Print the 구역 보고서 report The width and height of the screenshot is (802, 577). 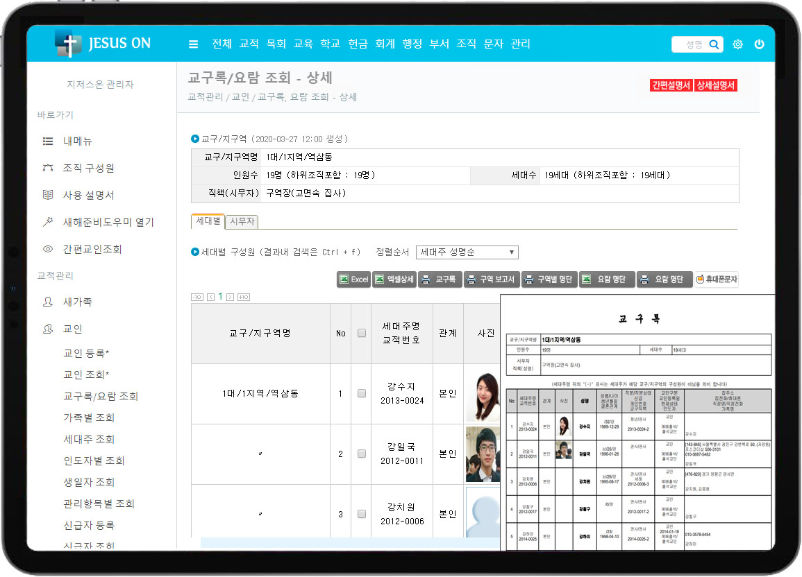(492, 279)
